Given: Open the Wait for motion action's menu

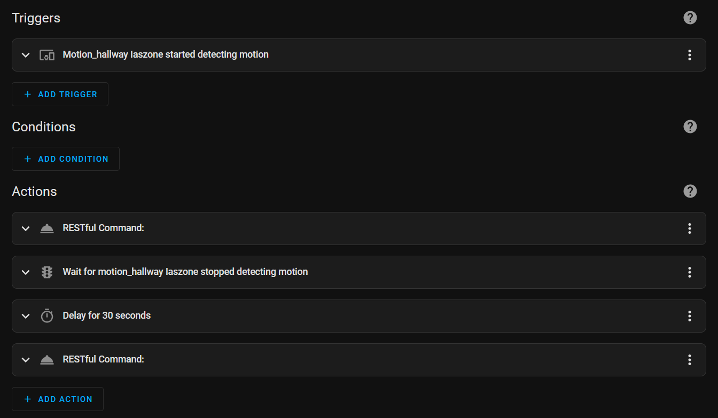Looking at the screenshot, I should (x=689, y=272).
